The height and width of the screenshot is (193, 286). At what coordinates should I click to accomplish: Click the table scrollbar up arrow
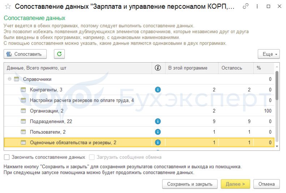point(277,67)
